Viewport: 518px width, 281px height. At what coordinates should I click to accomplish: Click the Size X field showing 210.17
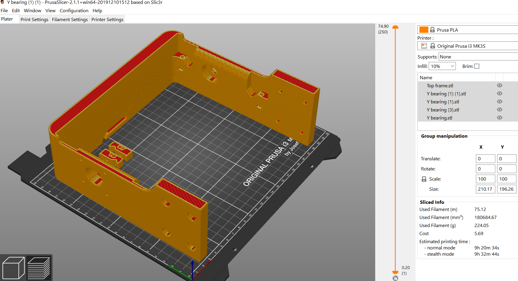coord(485,189)
